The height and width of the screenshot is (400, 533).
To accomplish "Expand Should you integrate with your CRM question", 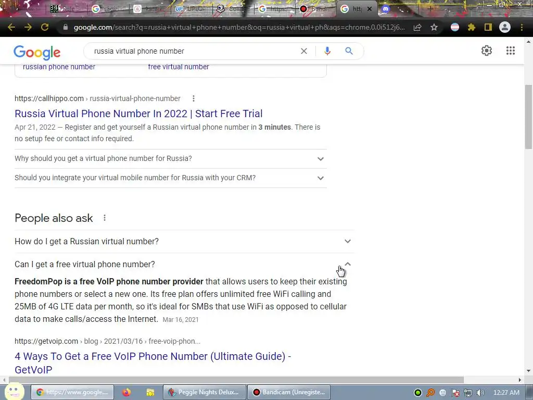I will [x=171, y=178].
